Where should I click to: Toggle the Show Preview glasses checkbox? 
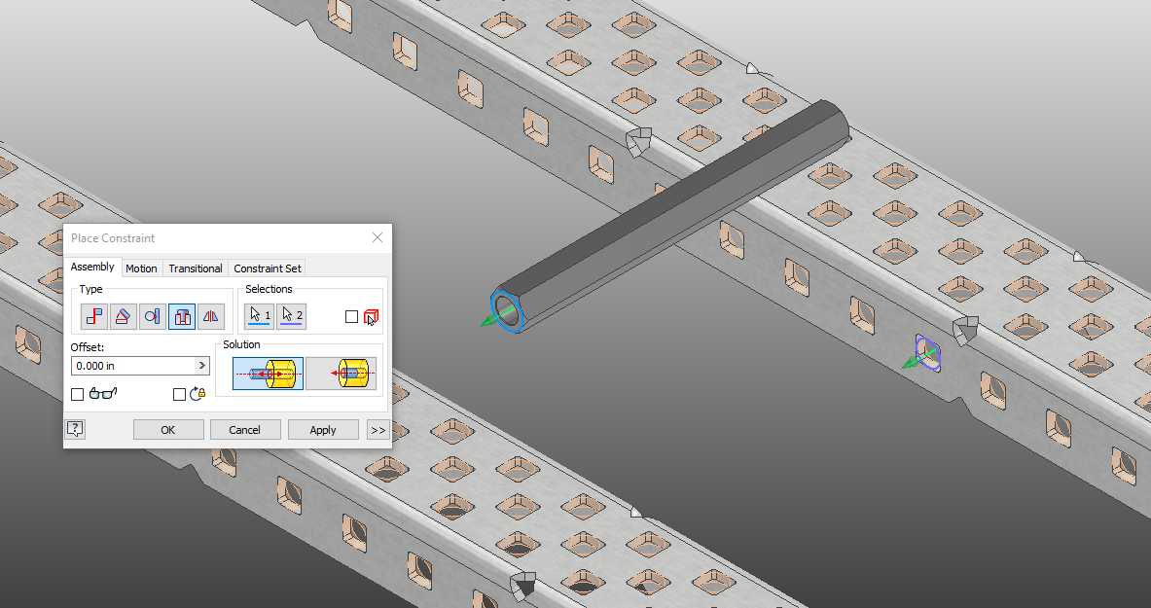click(x=77, y=394)
